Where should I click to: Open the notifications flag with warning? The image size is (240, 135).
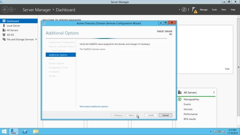click(194, 10)
